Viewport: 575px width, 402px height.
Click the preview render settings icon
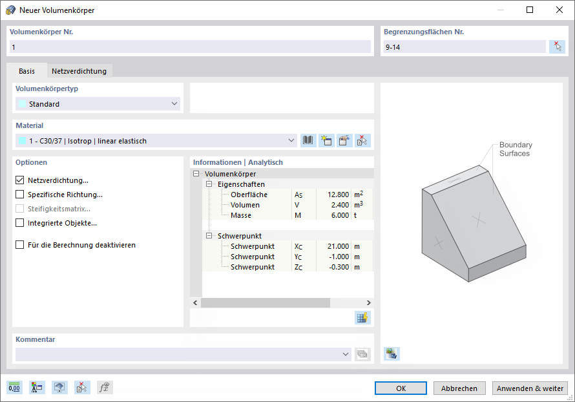tap(392, 354)
